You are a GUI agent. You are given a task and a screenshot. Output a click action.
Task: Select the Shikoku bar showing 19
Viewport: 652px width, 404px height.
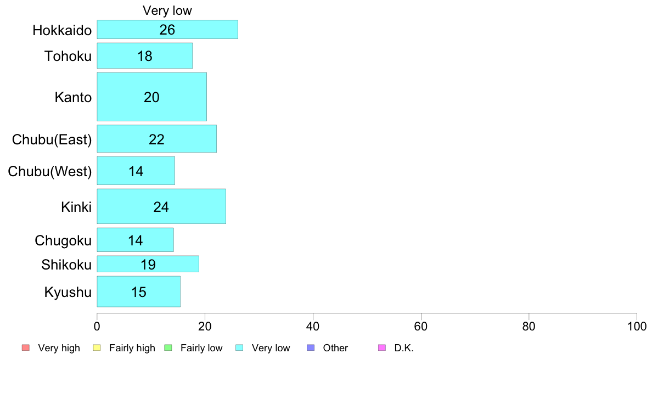148,264
